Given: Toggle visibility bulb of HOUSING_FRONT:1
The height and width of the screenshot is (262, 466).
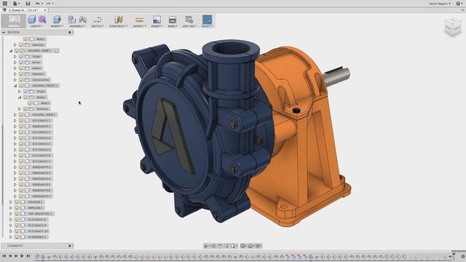Looking at the screenshot, I should pyautogui.click(x=21, y=86).
